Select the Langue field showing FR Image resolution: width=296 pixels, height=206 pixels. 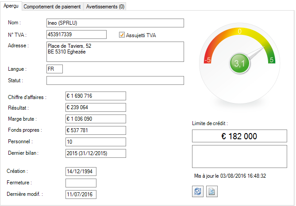(54, 69)
